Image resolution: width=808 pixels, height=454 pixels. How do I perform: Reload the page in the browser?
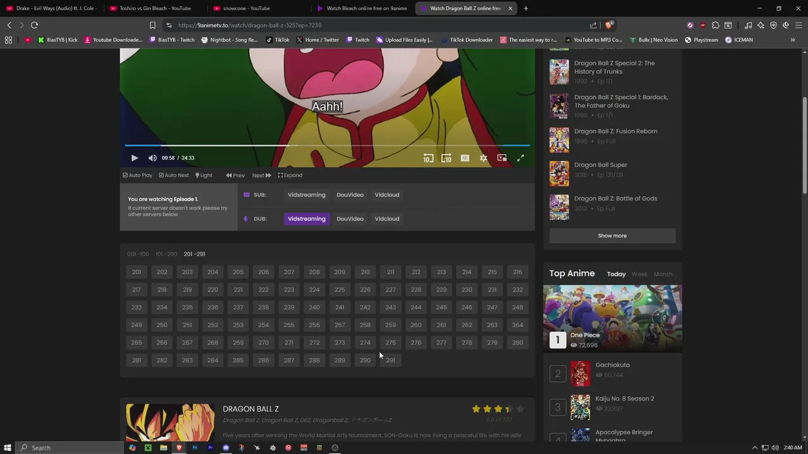click(34, 25)
